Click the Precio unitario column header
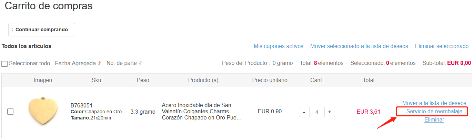Viewport: 474px width, 138px height. 270,80
